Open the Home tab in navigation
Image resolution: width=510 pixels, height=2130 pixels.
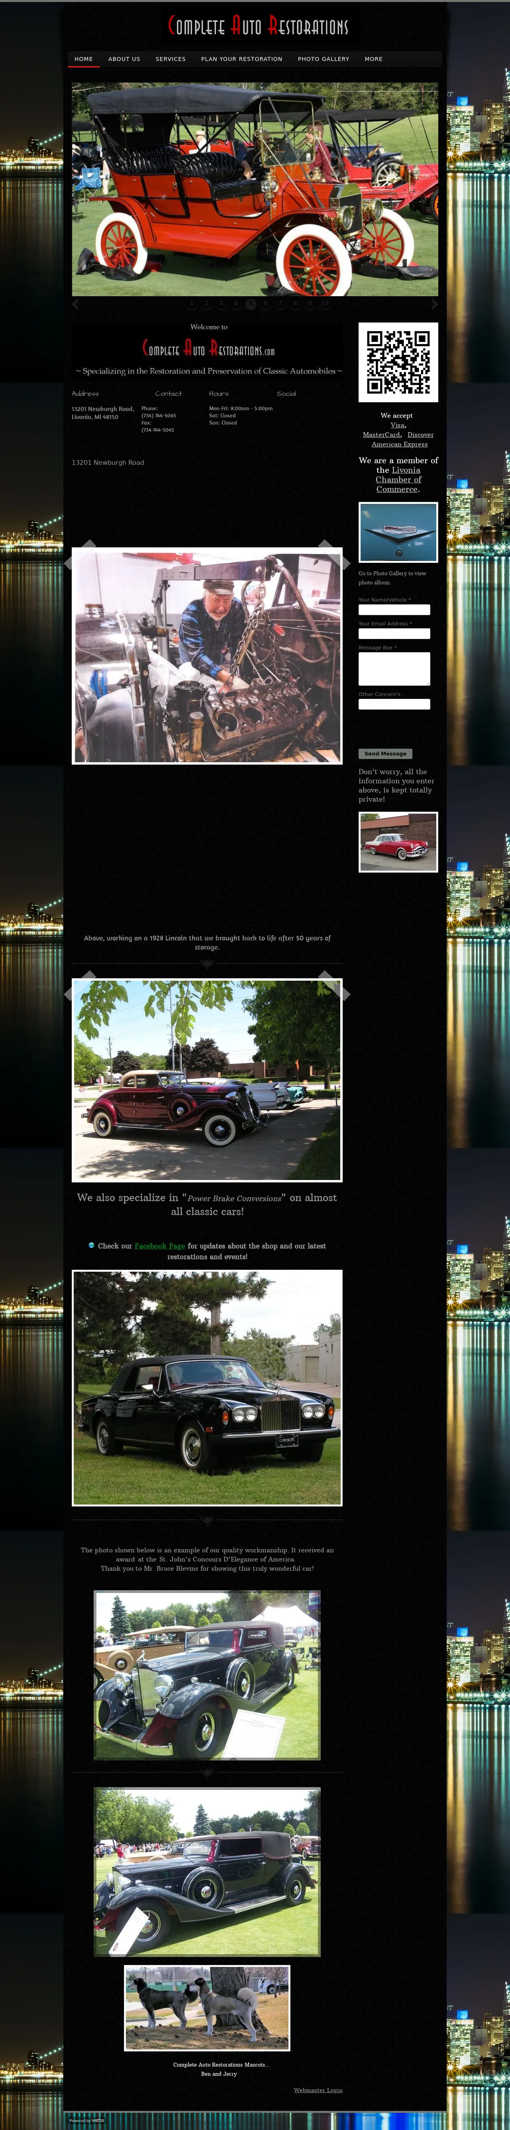click(x=84, y=59)
